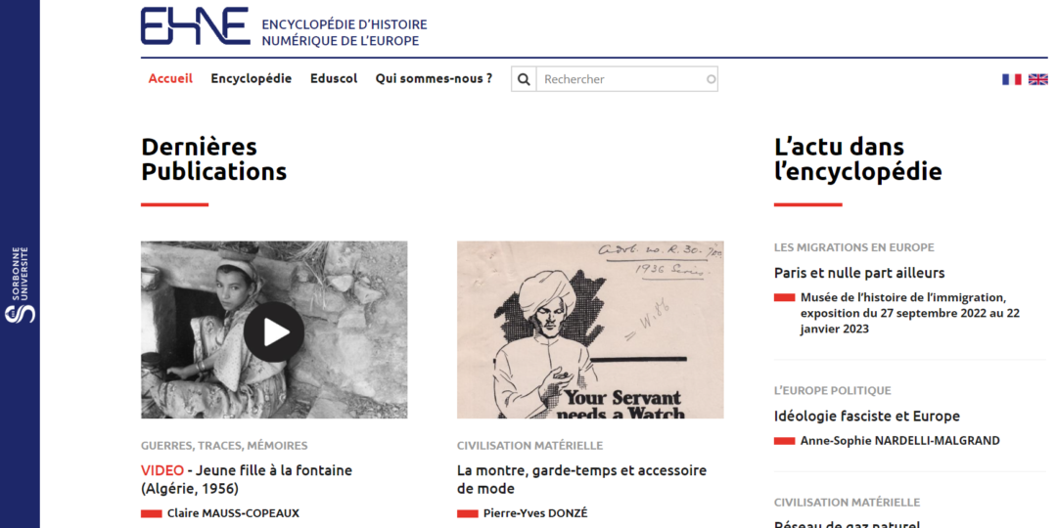Click author Anne-Sophie NARDELLI-MALGRAND
The width and height of the screenshot is (1057, 528).
pos(900,441)
